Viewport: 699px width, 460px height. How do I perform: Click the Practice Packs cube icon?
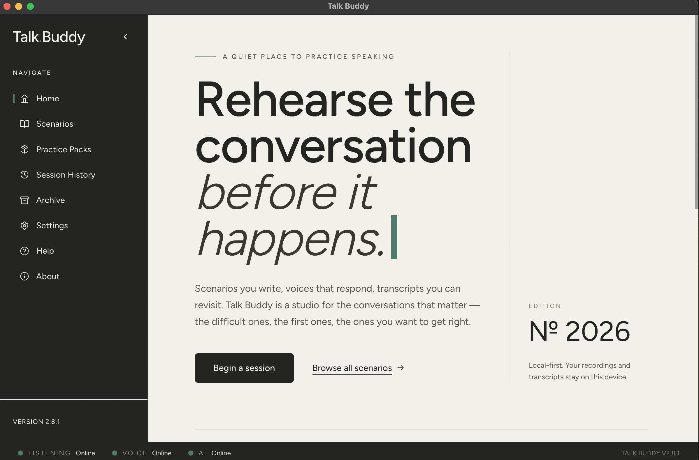click(25, 149)
